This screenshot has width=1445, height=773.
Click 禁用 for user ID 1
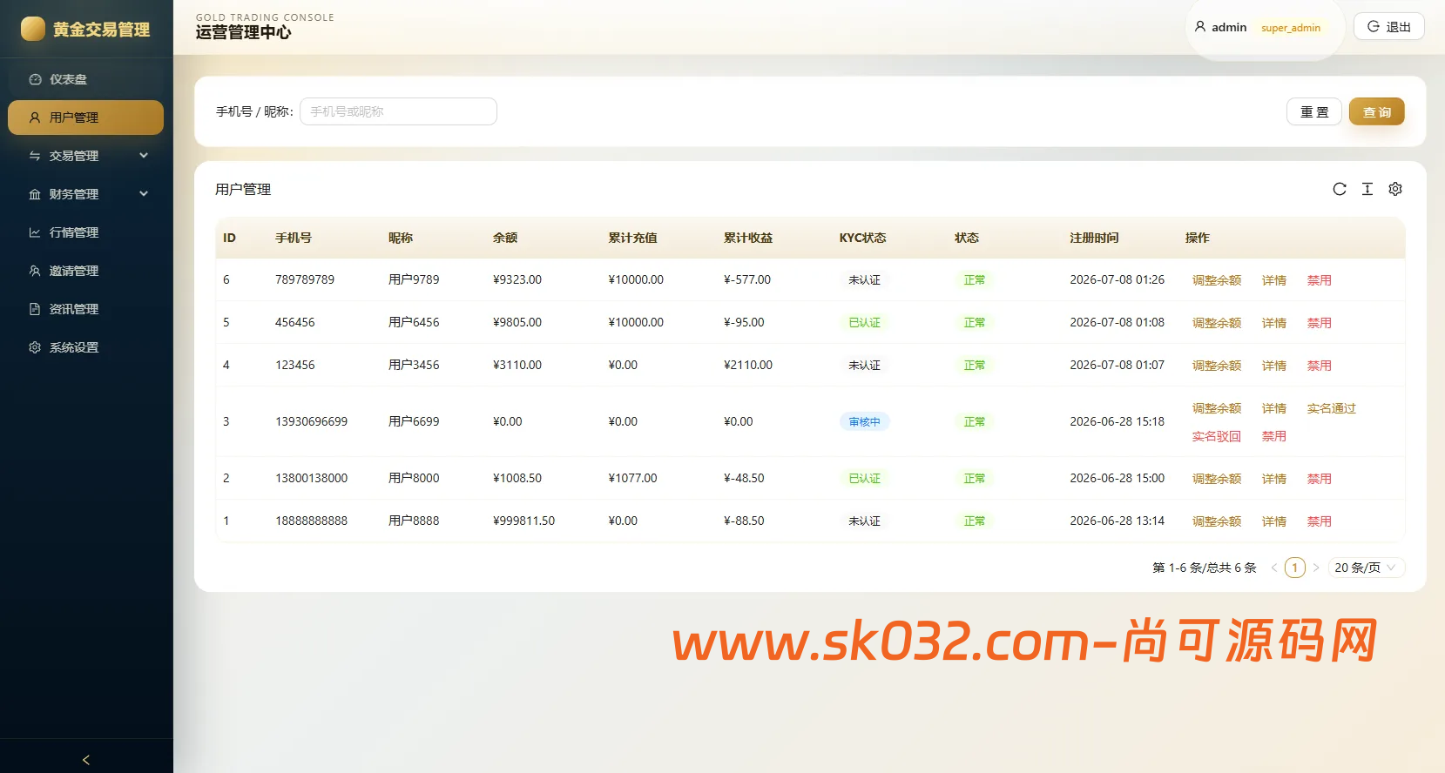tap(1319, 521)
